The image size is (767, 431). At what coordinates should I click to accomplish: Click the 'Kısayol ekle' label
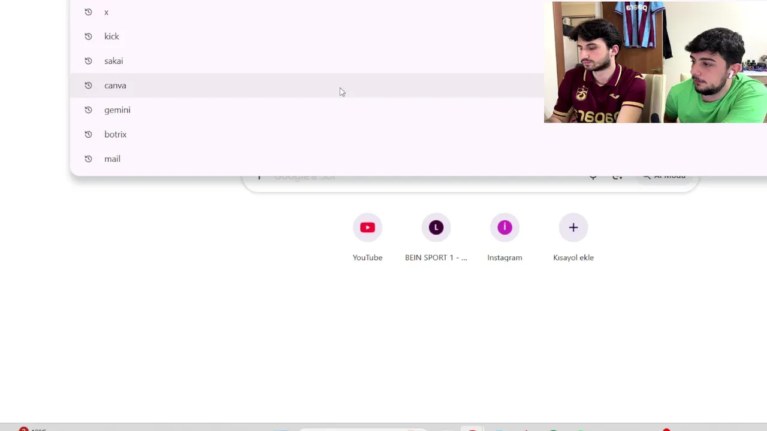[573, 257]
